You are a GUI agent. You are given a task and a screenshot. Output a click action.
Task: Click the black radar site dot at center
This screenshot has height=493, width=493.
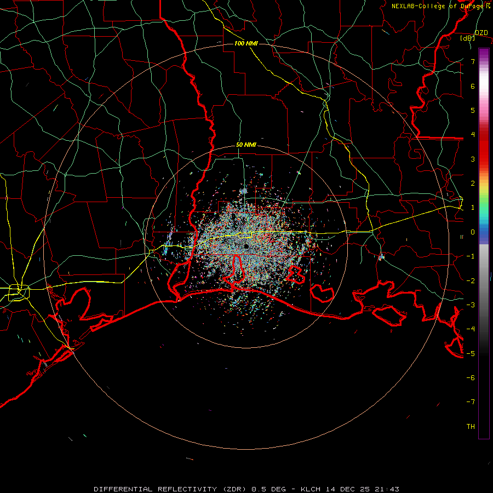point(246,246)
